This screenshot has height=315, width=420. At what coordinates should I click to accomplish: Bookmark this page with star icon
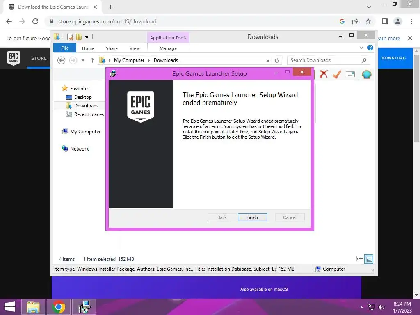[368, 21]
